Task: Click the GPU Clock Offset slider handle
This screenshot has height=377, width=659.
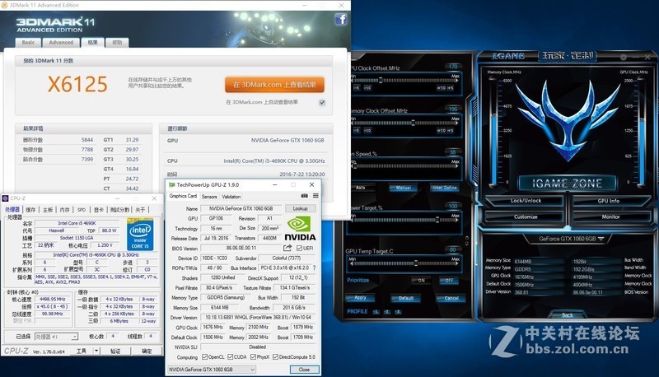Action: pyautogui.click(x=381, y=80)
